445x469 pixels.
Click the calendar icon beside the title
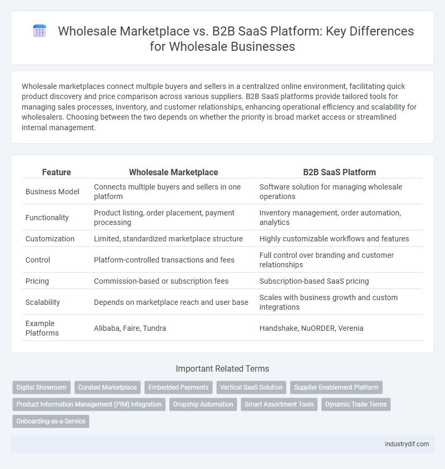[x=40, y=31]
